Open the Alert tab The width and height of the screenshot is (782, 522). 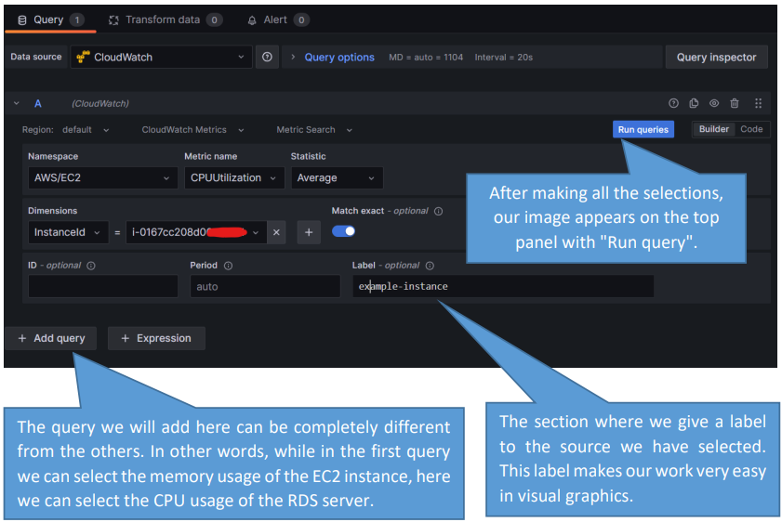(x=278, y=20)
